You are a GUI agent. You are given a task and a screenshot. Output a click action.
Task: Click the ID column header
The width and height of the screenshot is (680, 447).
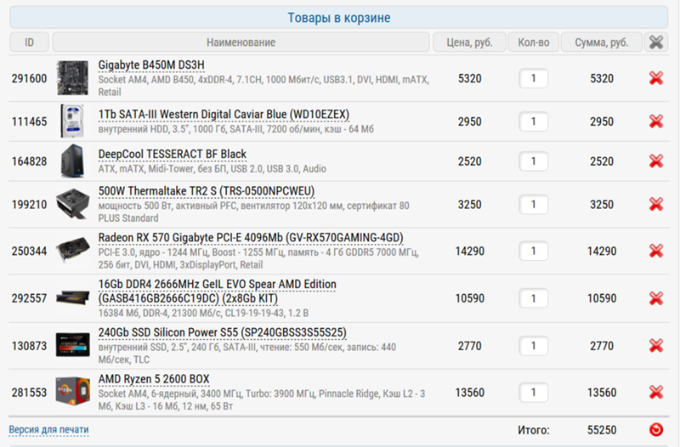point(29,42)
